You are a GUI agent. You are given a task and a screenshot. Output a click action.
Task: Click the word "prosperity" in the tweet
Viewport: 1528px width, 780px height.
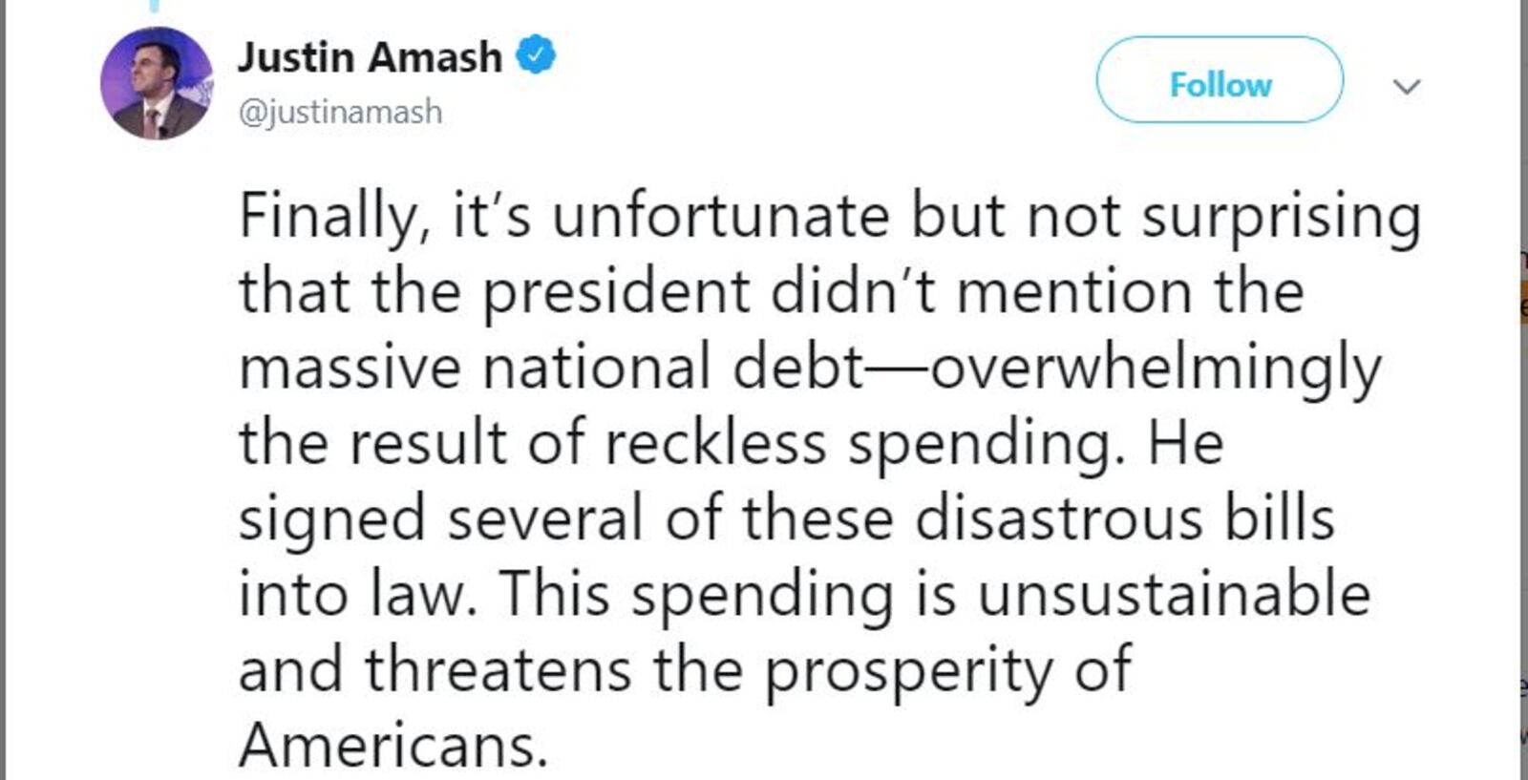[x=908, y=672]
